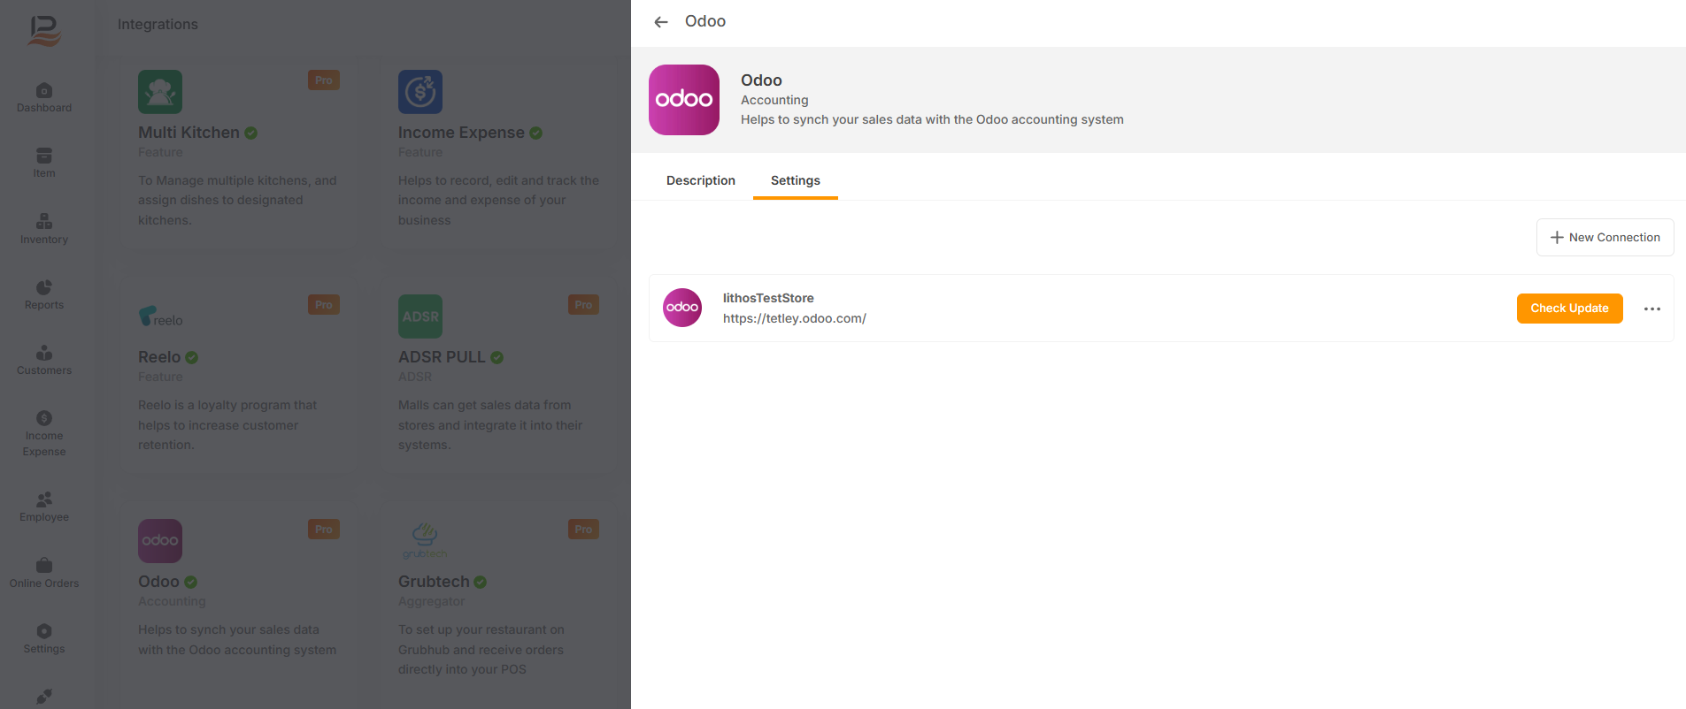Open three-dot menu for lithosTestStore

point(1651,309)
